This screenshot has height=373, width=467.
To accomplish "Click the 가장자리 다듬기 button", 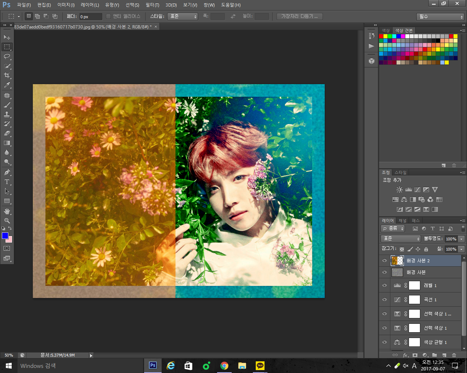I will 299,16.
